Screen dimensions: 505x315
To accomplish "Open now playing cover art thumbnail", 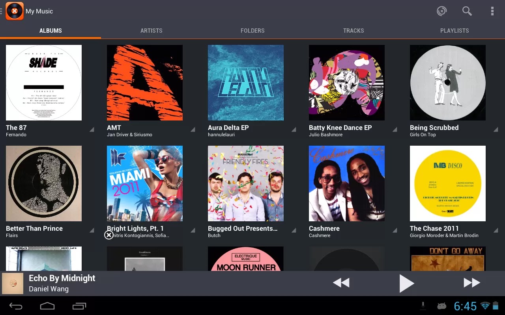I will (13, 283).
